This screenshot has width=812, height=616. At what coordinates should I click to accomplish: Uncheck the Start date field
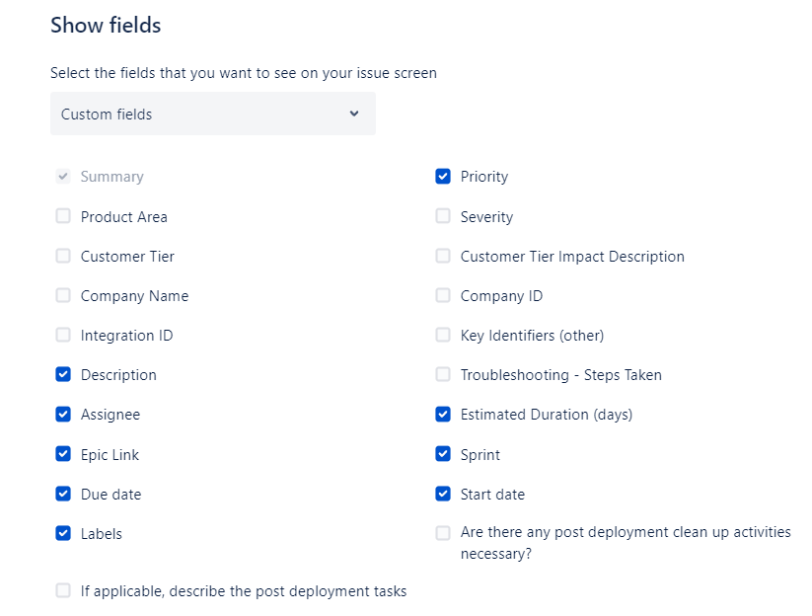click(443, 494)
